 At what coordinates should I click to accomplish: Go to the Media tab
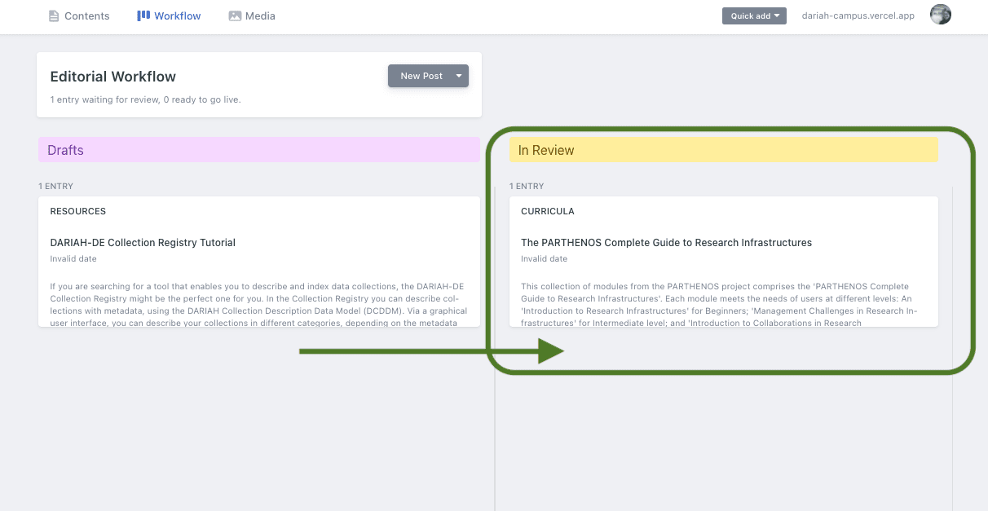click(260, 16)
